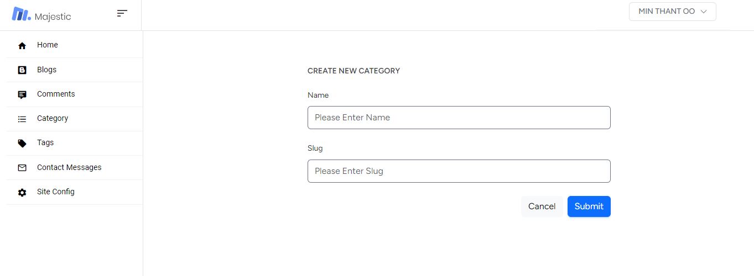Viewport: 754px width, 276px height.
Task: Click the Category list icon
Action: tap(22, 119)
